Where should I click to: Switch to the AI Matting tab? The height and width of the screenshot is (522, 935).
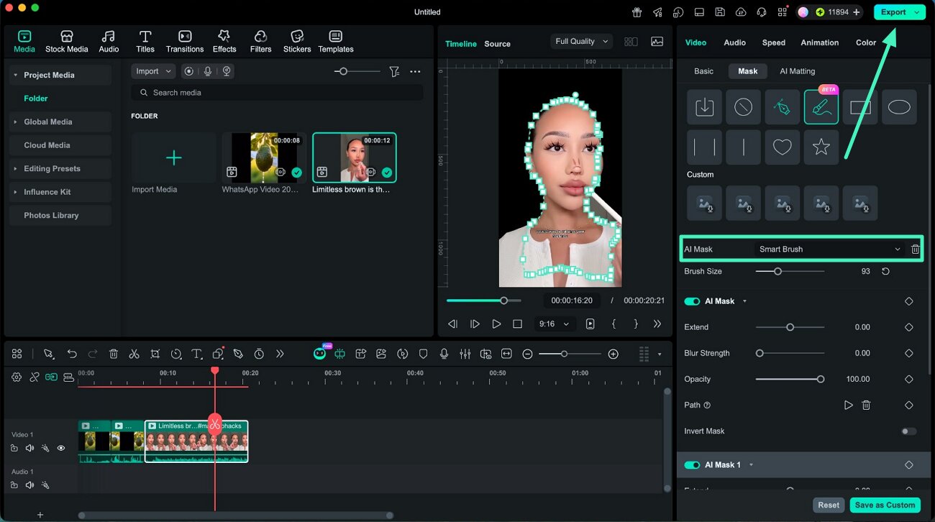(x=798, y=71)
